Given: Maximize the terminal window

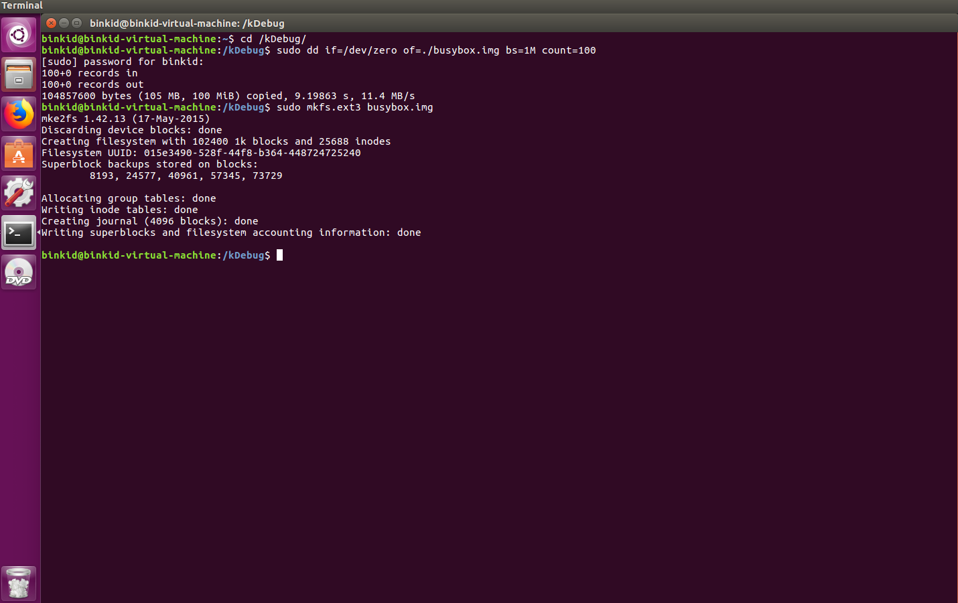Looking at the screenshot, I should [77, 23].
